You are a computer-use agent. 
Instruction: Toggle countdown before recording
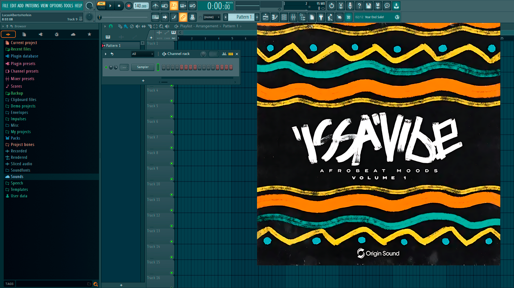[x=174, y=6]
